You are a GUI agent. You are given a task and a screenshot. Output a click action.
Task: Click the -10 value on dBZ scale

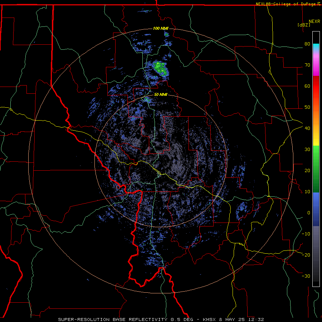click(306, 234)
